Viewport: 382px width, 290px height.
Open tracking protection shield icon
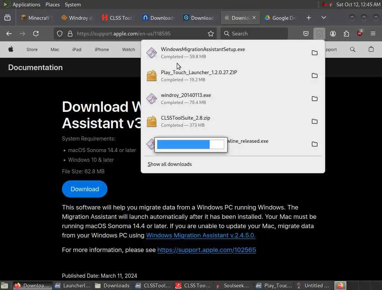60,34
